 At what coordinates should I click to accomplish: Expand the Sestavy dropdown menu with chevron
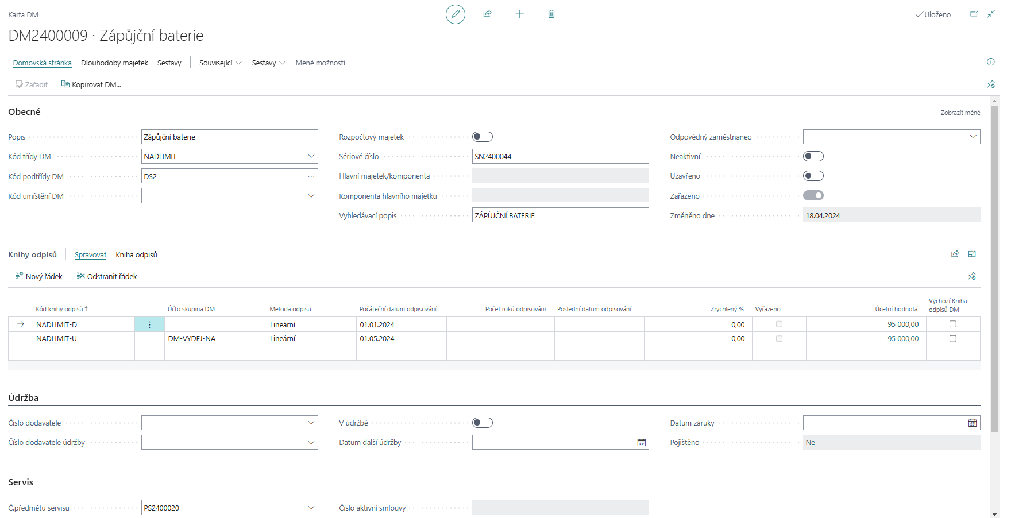point(269,63)
